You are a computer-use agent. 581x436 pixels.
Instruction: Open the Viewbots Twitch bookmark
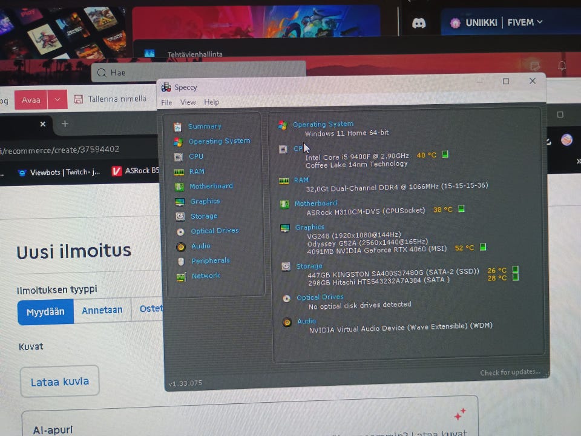[59, 172]
